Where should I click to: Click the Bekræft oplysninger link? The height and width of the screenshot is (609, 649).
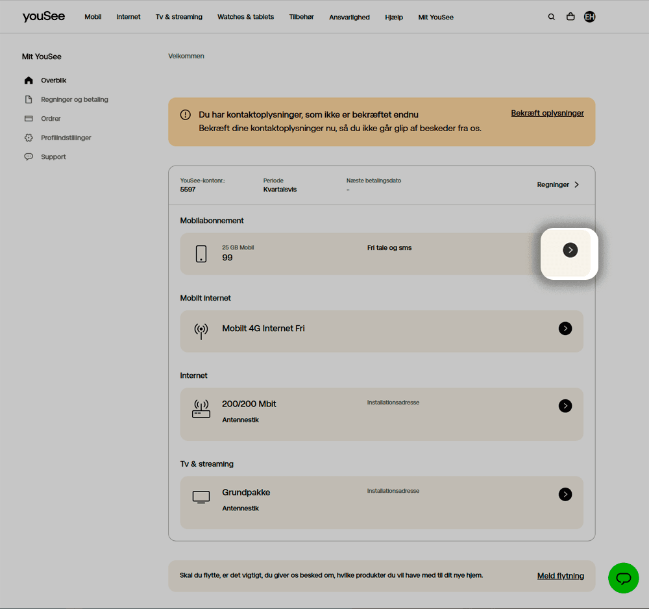[x=547, y=113]
